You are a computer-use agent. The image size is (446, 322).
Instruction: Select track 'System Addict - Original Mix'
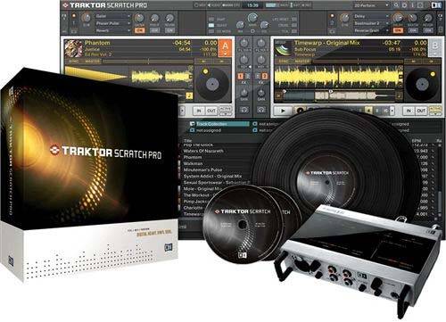click(x=212, y=177)
